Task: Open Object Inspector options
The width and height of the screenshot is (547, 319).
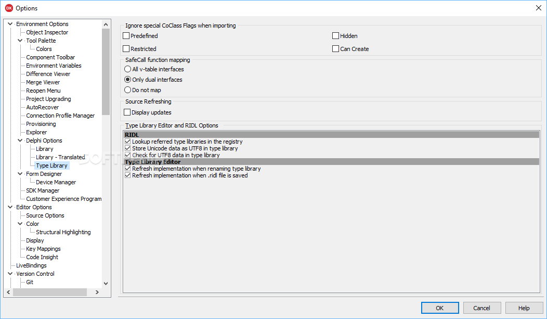Action: tap(47, 32)
